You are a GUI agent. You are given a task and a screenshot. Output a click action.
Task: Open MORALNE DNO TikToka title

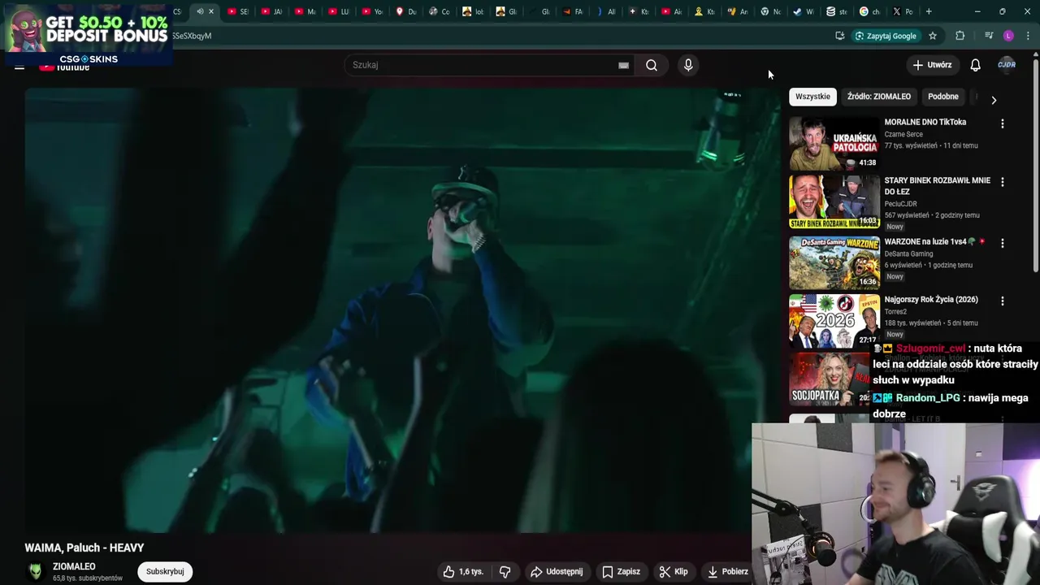925,122
